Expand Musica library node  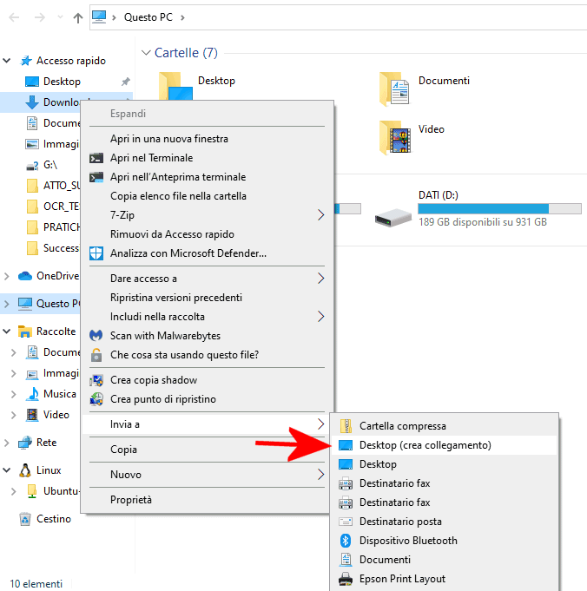pos(14,394)
